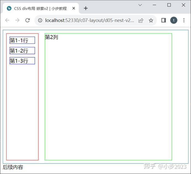Click the '第2列' text
Screen dimensions: 191x174
[x=51, y=37]
